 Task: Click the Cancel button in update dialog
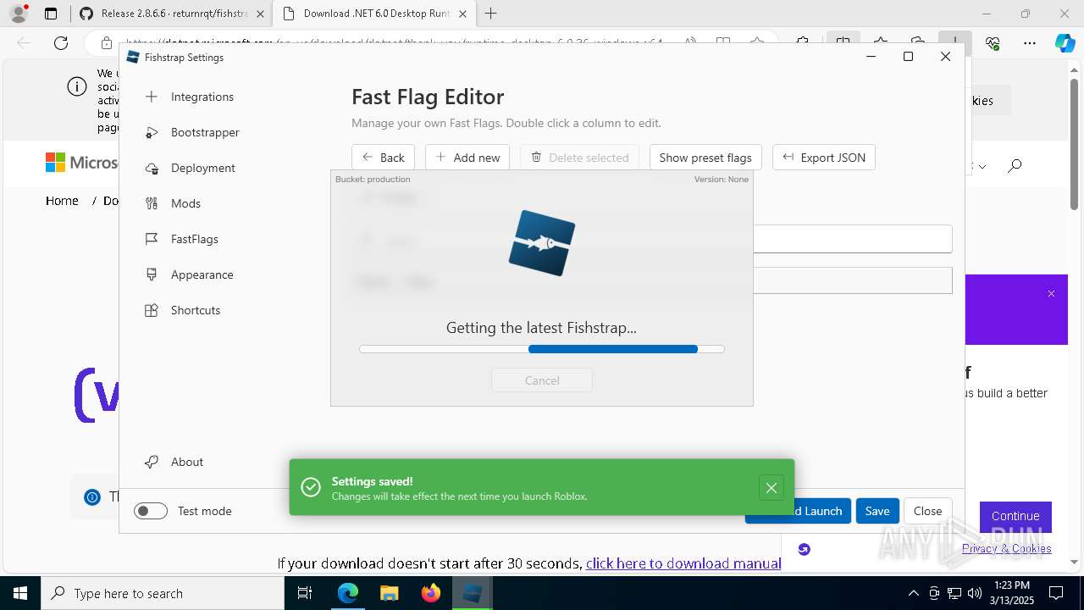point(542,380)
